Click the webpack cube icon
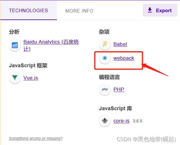 click(105, 58)
